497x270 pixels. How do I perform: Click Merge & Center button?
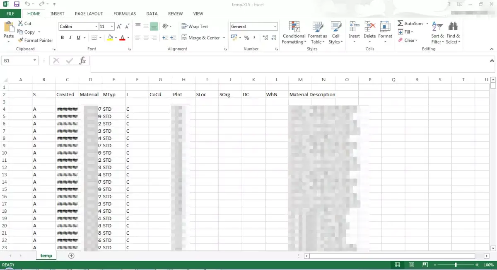tap(201, 38)
